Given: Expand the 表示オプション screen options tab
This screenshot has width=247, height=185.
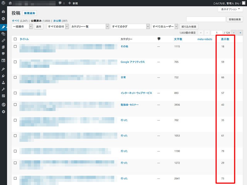Looking at the screenshot, I should (230, 9).
